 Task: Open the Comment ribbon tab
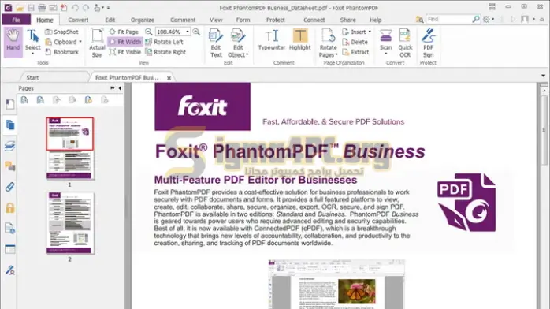click(183, 20)
